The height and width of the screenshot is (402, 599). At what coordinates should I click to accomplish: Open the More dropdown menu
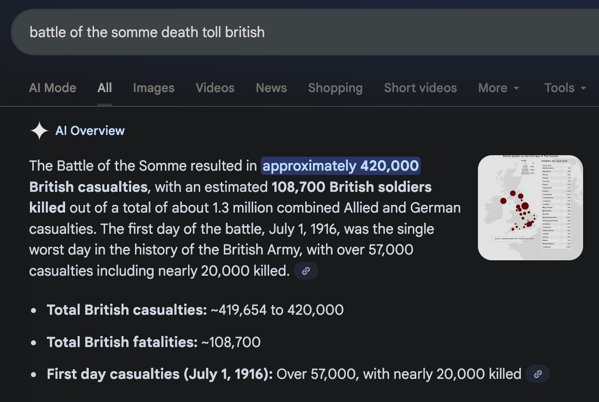499,88
